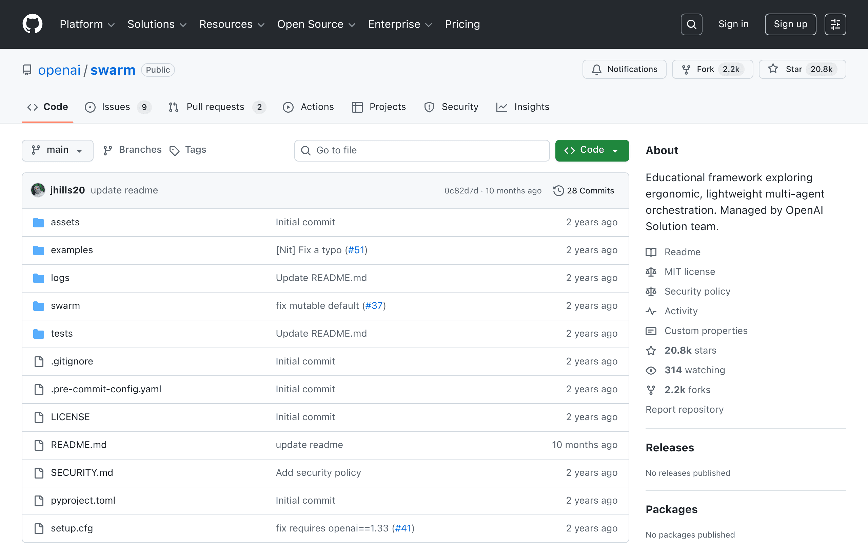
Task: Open the search magnifier button in header
Action: coord(691,24)
